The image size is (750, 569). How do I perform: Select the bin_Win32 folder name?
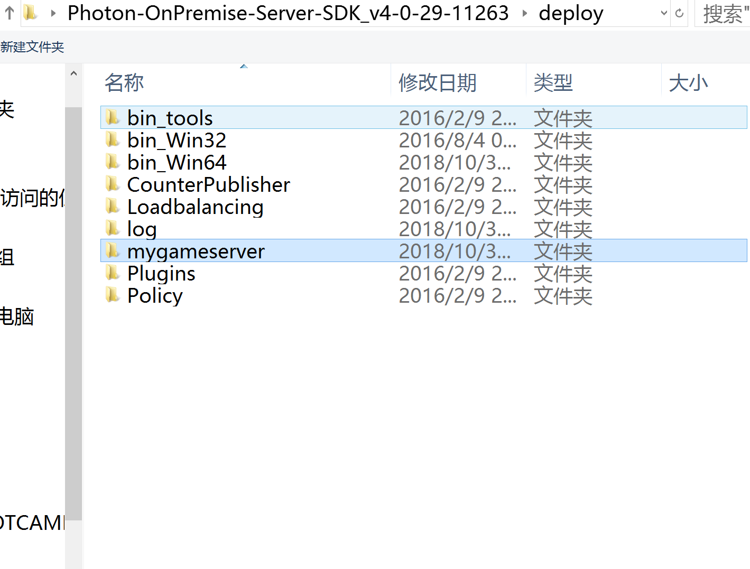pyautogui.click(x=177, y=141)
